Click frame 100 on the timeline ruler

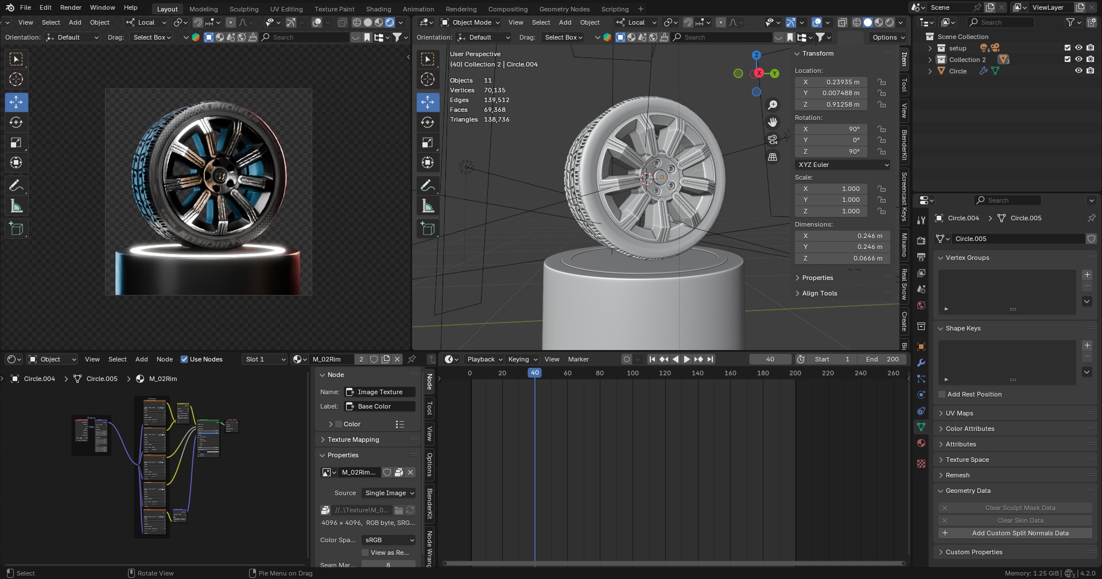point(633,373)
